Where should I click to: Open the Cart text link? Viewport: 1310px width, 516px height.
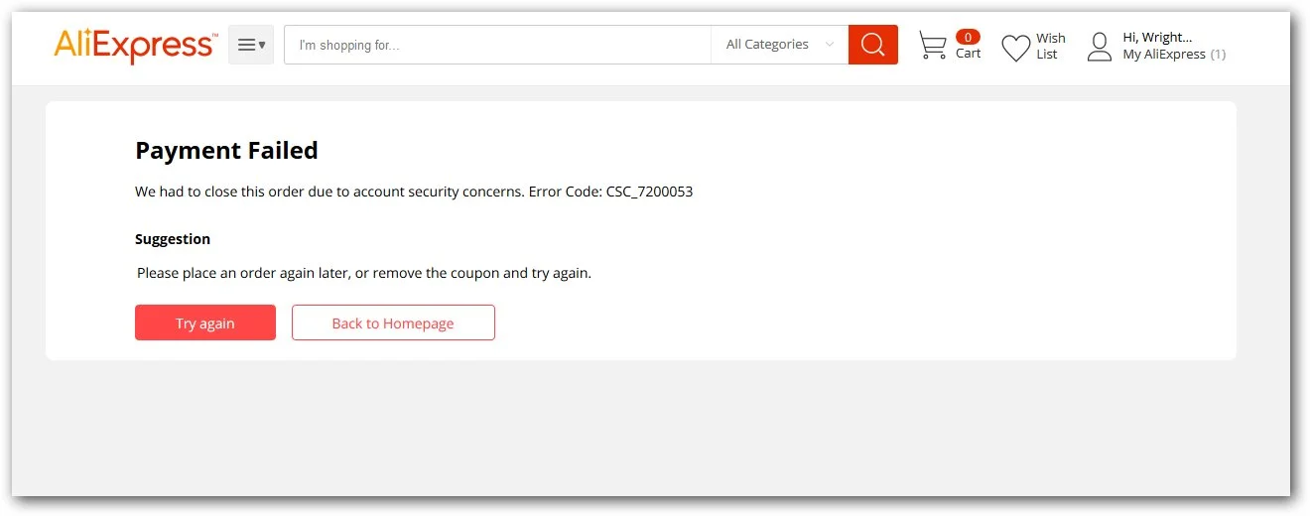click(968, 54)
